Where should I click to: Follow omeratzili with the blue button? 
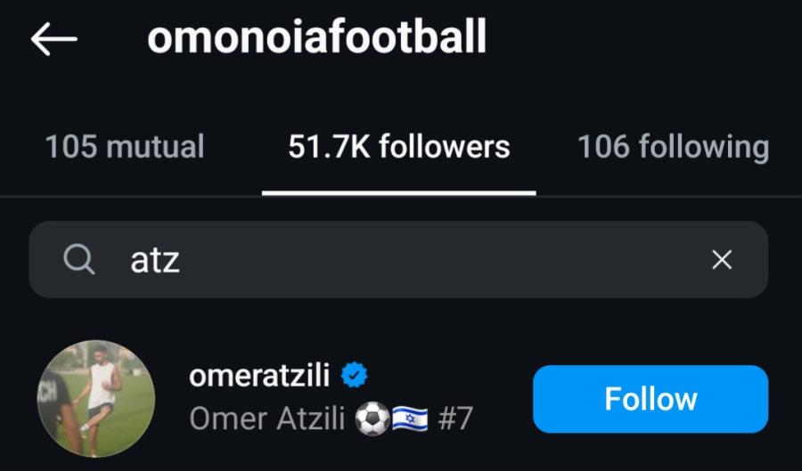pos(651,399)
